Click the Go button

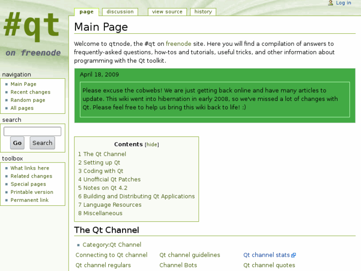tap(17, 143)
